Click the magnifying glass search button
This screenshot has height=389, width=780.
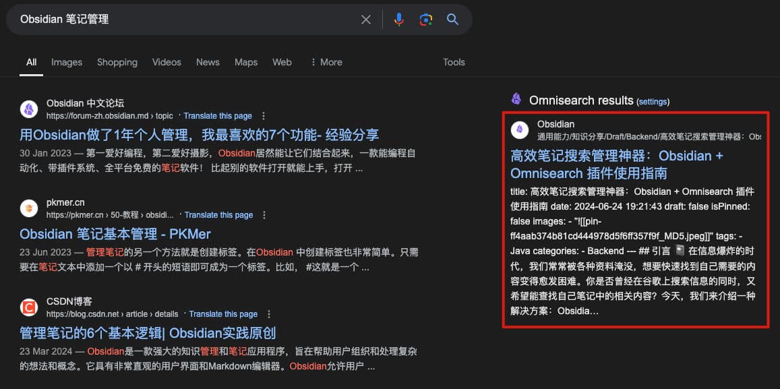[452, 20]
